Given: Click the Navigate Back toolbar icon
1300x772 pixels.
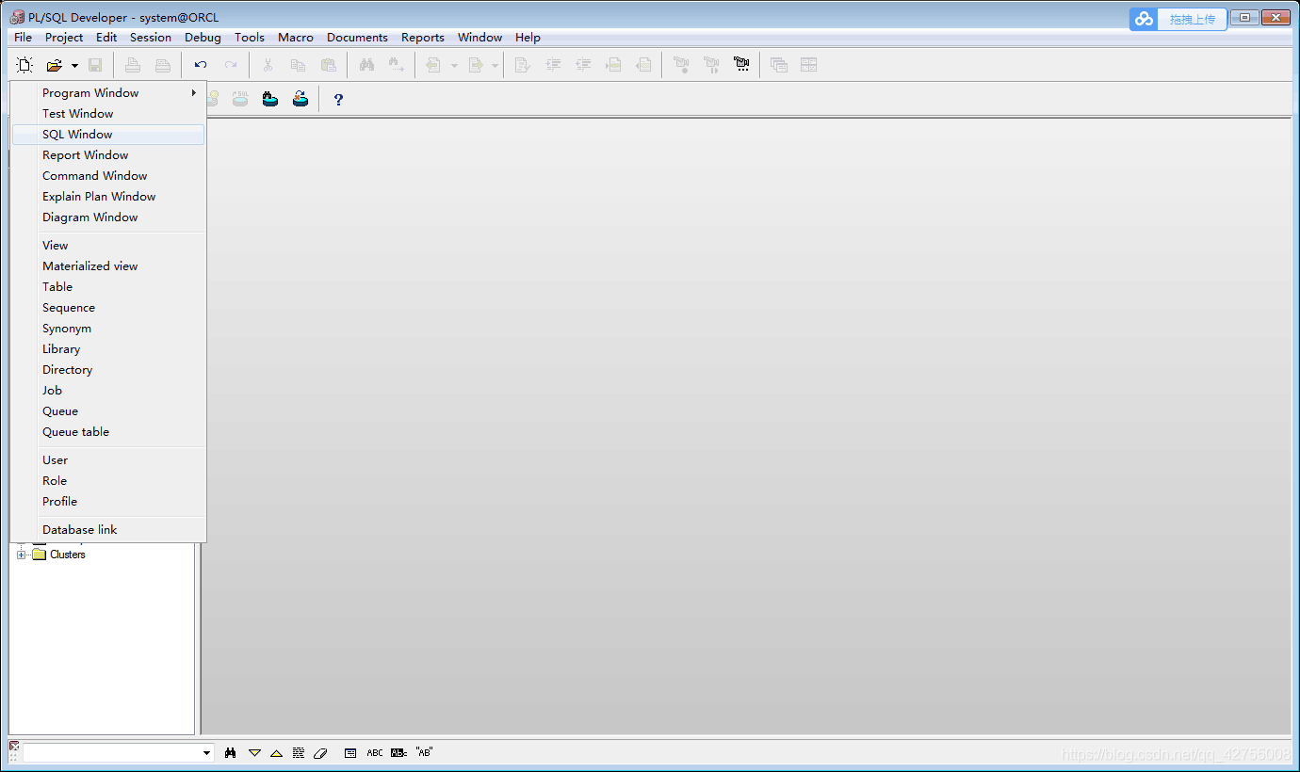Looking at the screenshot, I should pos(433,65).
